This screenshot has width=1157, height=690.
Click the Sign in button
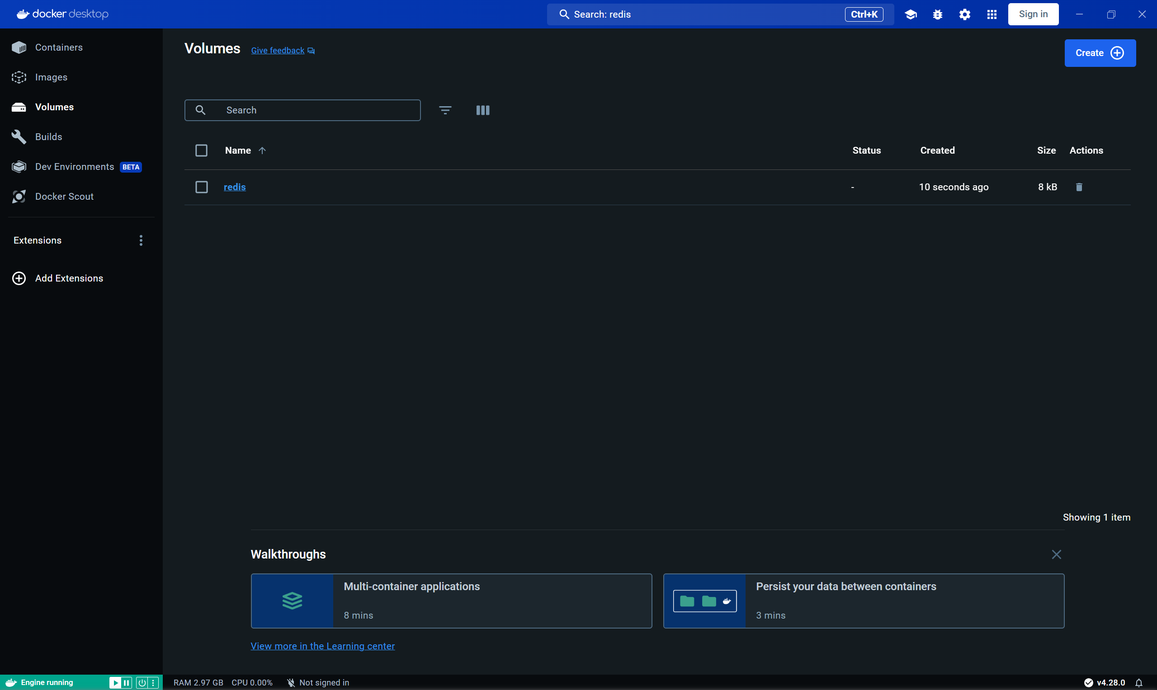(1033, 14)
